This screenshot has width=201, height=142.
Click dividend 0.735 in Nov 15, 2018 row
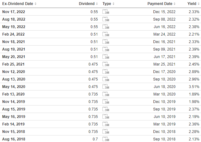tap(93, 131)
